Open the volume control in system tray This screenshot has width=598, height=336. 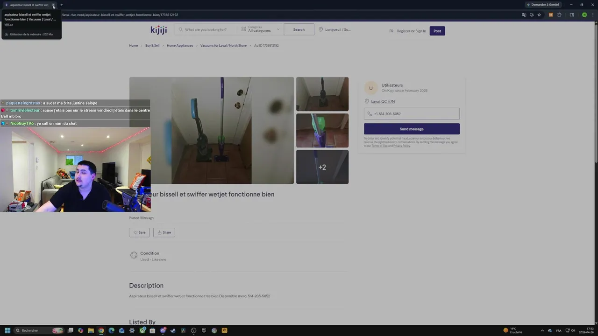coord(573,330)
